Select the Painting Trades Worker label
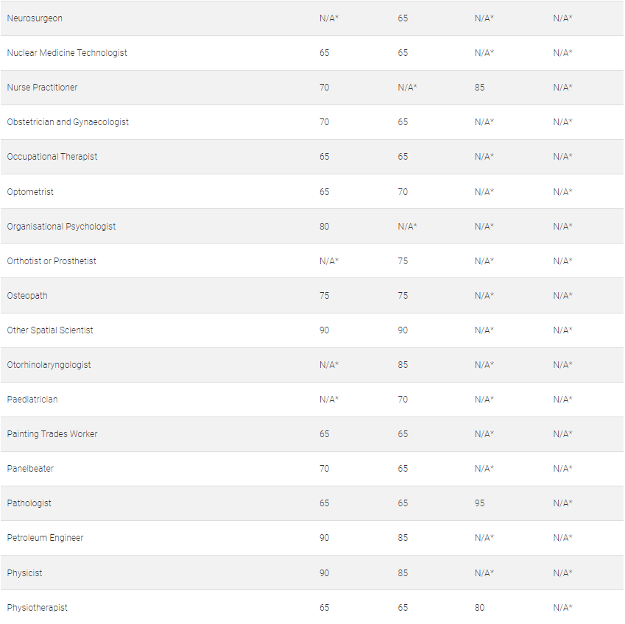The image size is (625, 624). tap(52, 434)
